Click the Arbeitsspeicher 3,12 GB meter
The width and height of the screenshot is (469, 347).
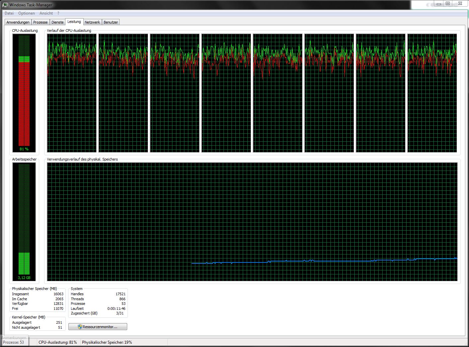tap(24, 222)
